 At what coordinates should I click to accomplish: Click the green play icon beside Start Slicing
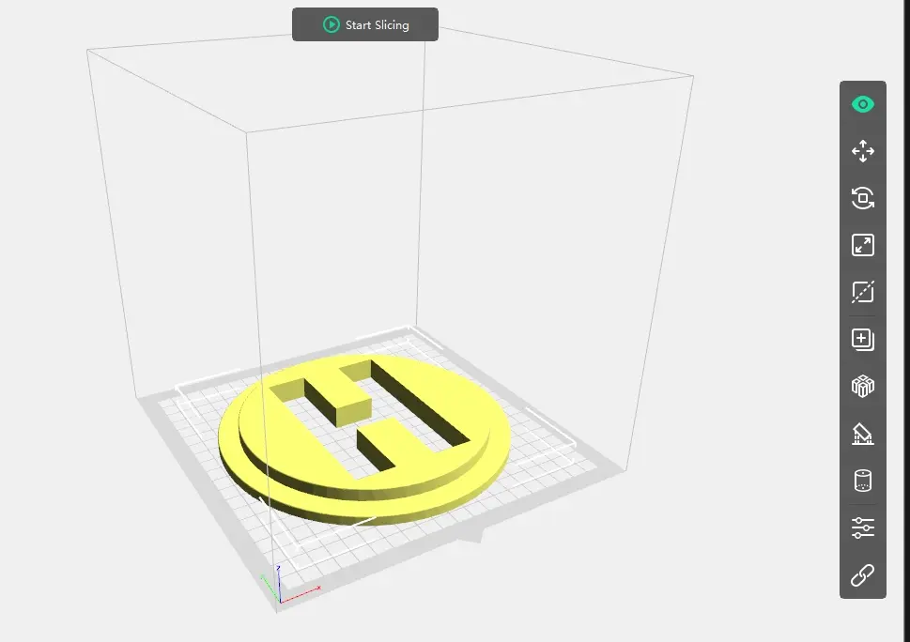tap(331, 24)
